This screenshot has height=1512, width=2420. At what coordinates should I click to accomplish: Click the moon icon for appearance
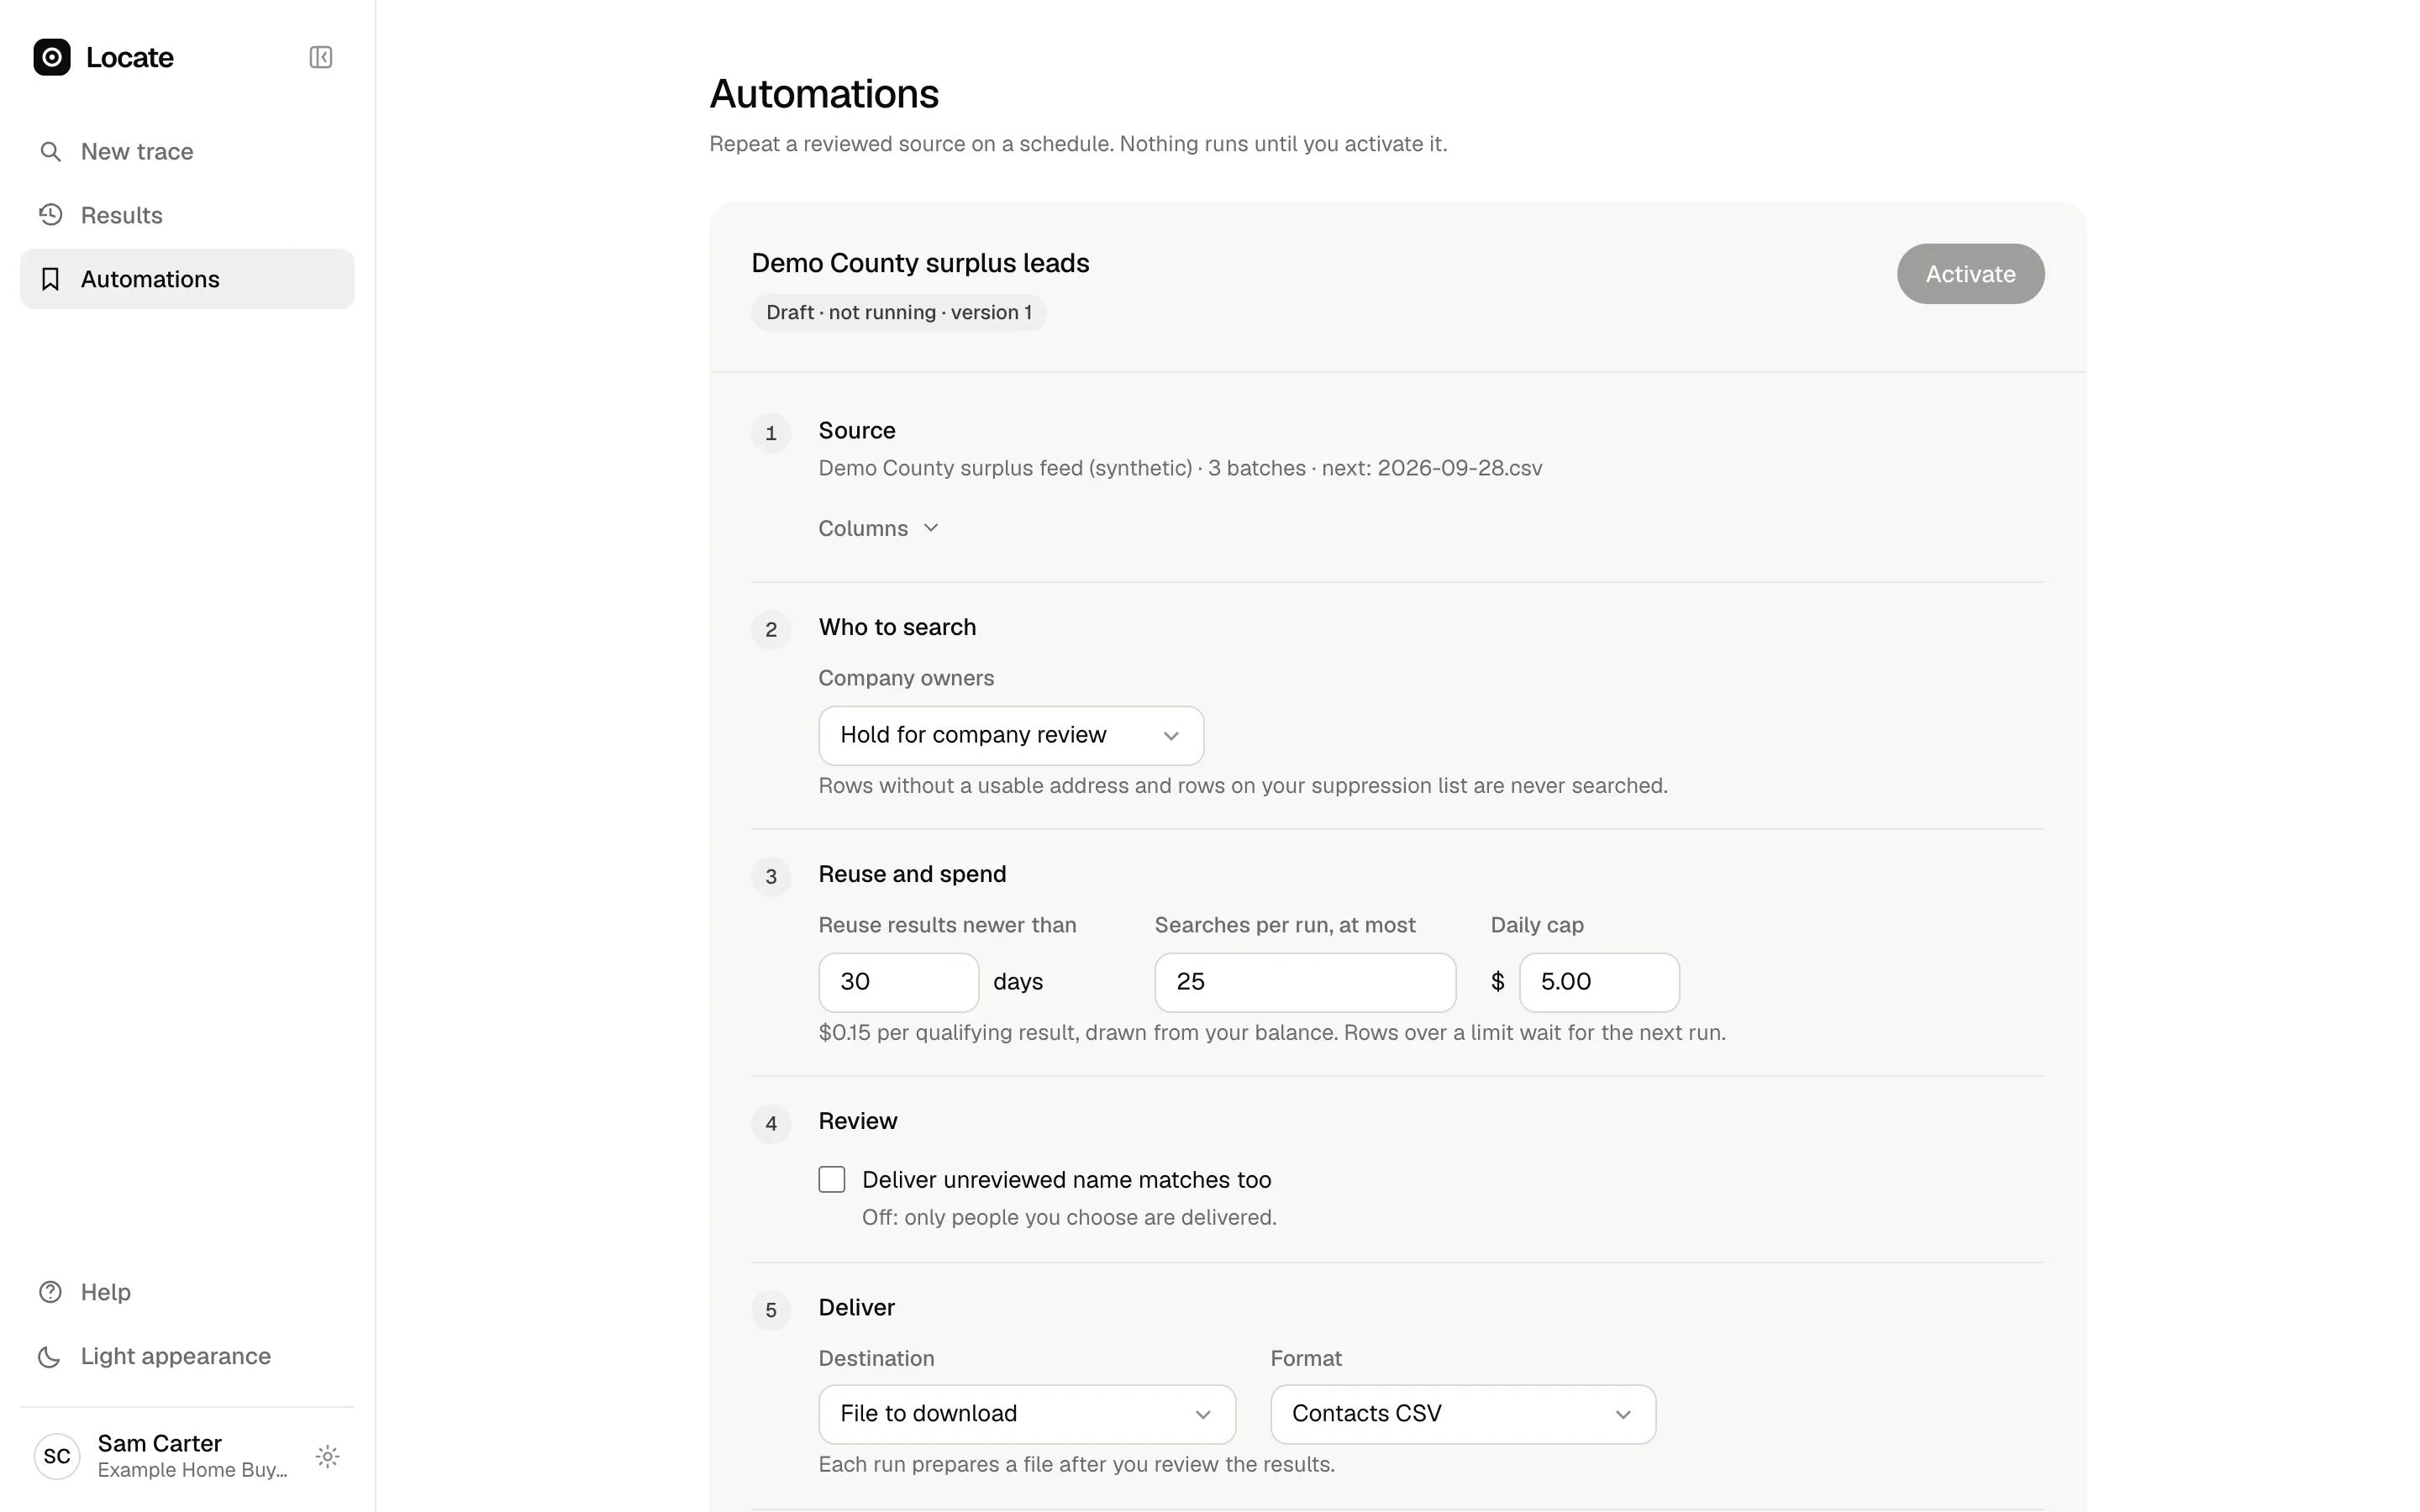pos(50,1356)
